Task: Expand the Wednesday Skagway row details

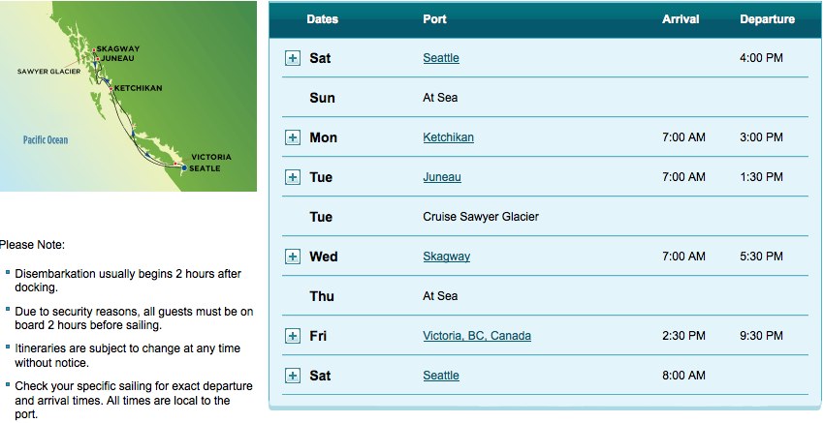Action: tap(293, 257)
